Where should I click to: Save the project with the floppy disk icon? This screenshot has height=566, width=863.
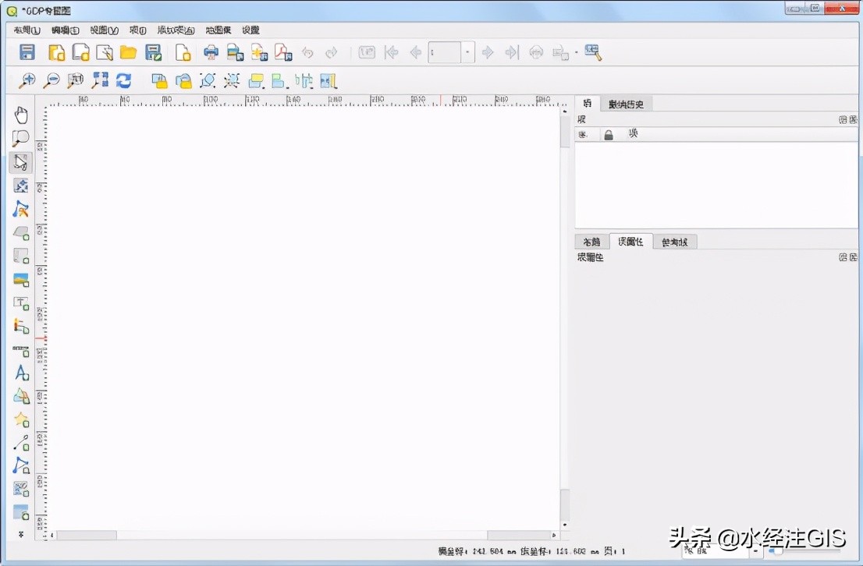click(27, 52)
